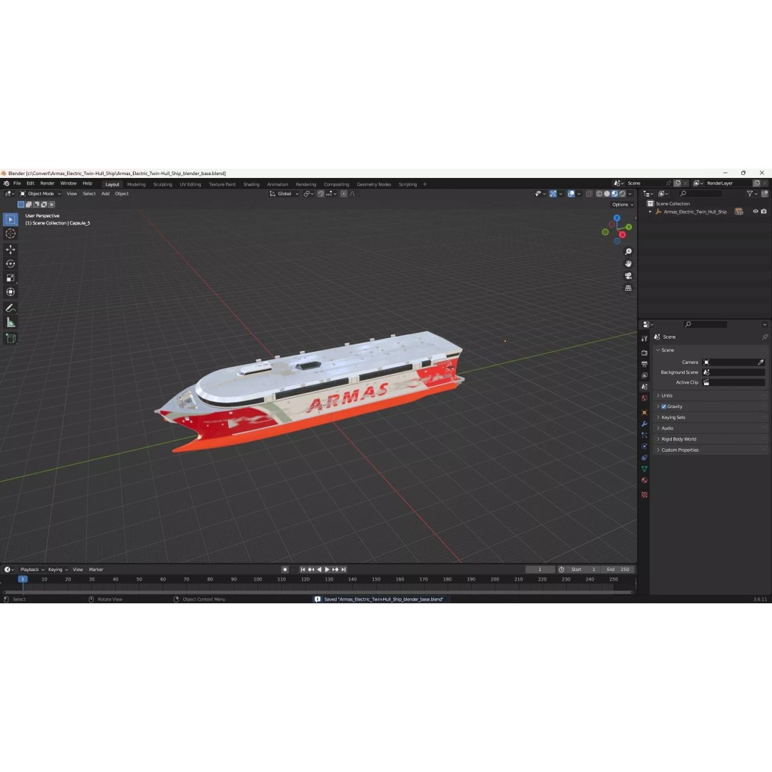Toggle show gizmo in viewport header

pyautogui.click(x=553, y=194)
